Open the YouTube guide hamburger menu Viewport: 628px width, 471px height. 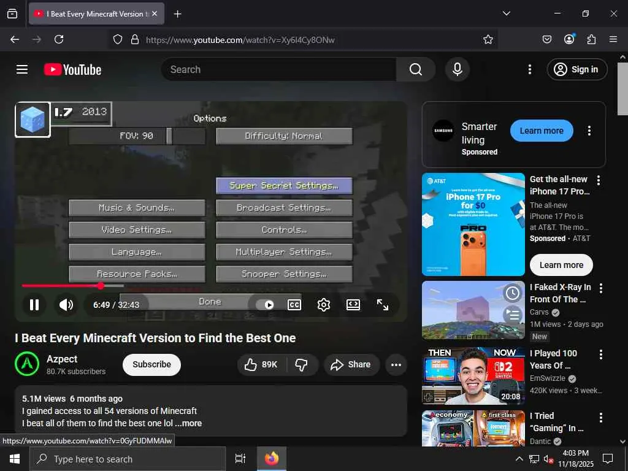22,69
